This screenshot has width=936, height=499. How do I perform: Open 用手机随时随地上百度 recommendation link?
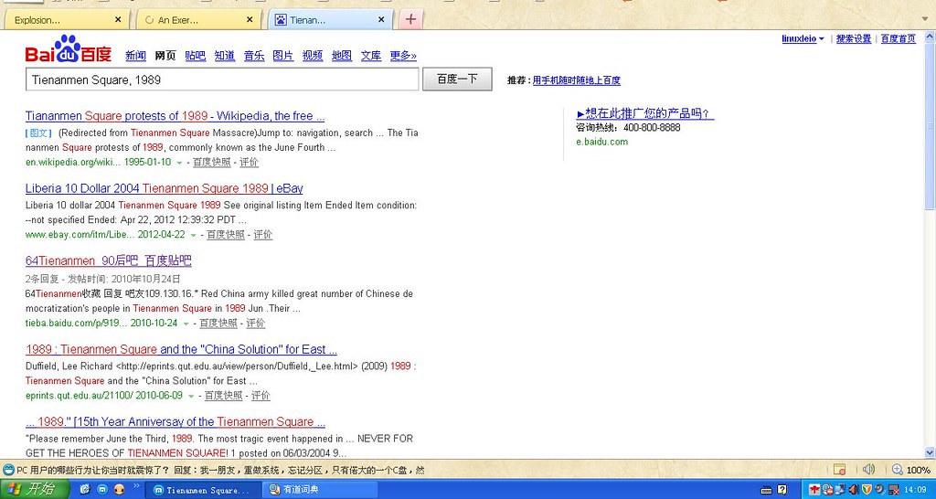point(576,80)
